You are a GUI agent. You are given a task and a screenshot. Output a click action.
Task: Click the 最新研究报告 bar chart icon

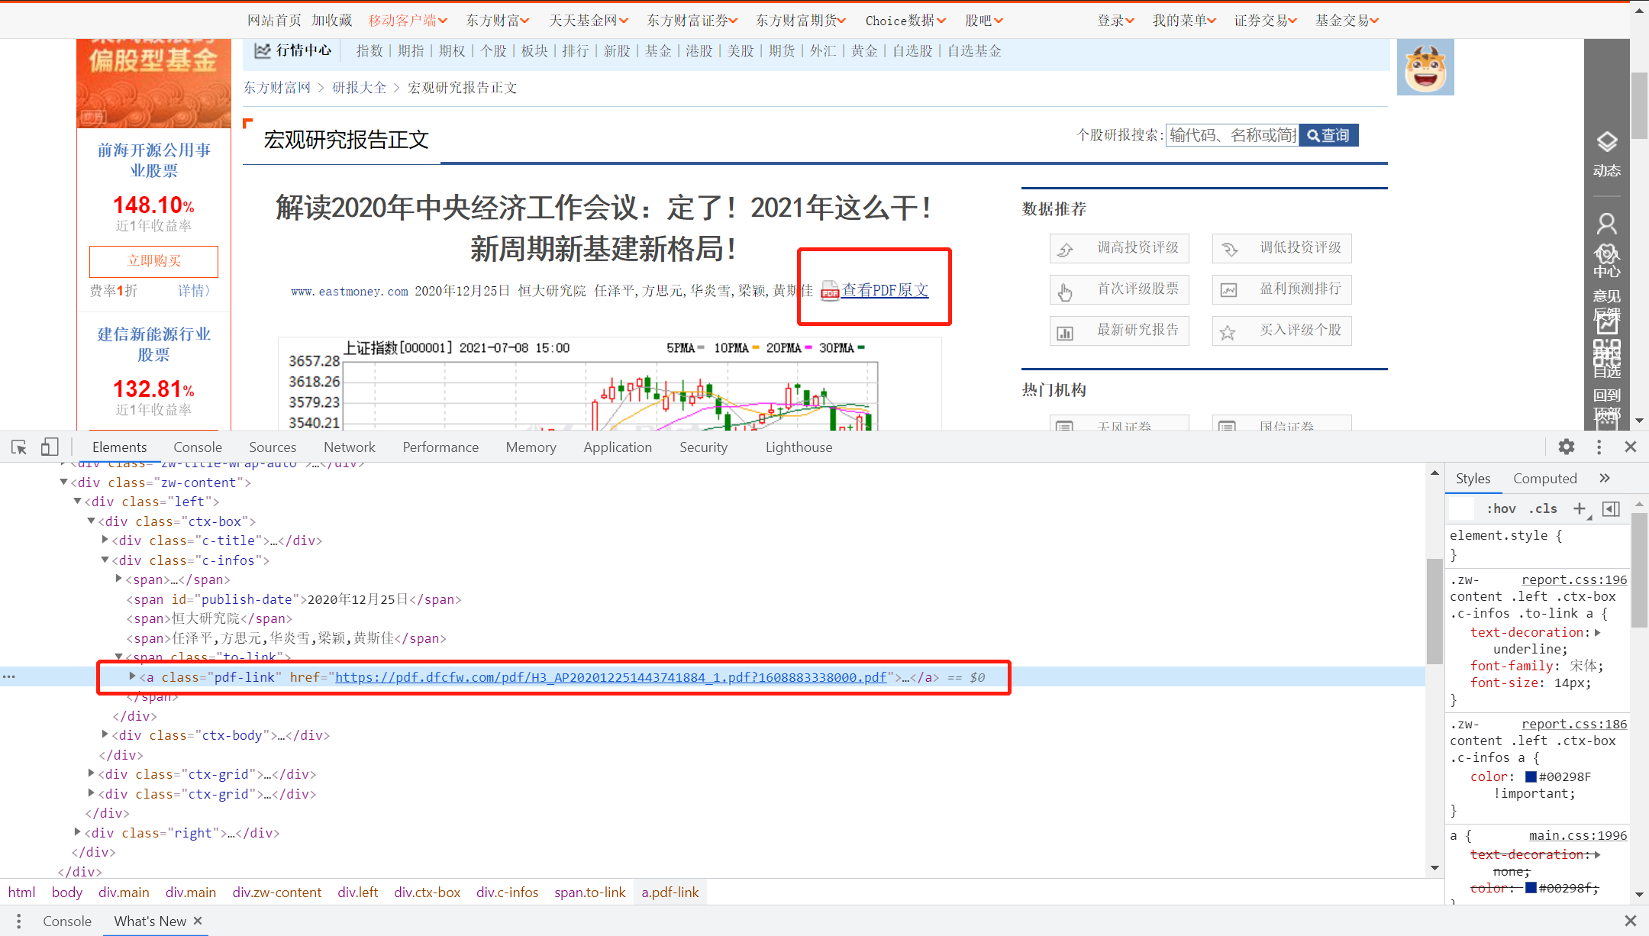1065,333
